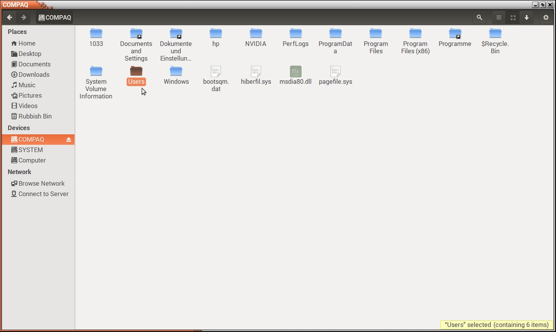
Task: Click Browse Network
Action: click(41, 183)
